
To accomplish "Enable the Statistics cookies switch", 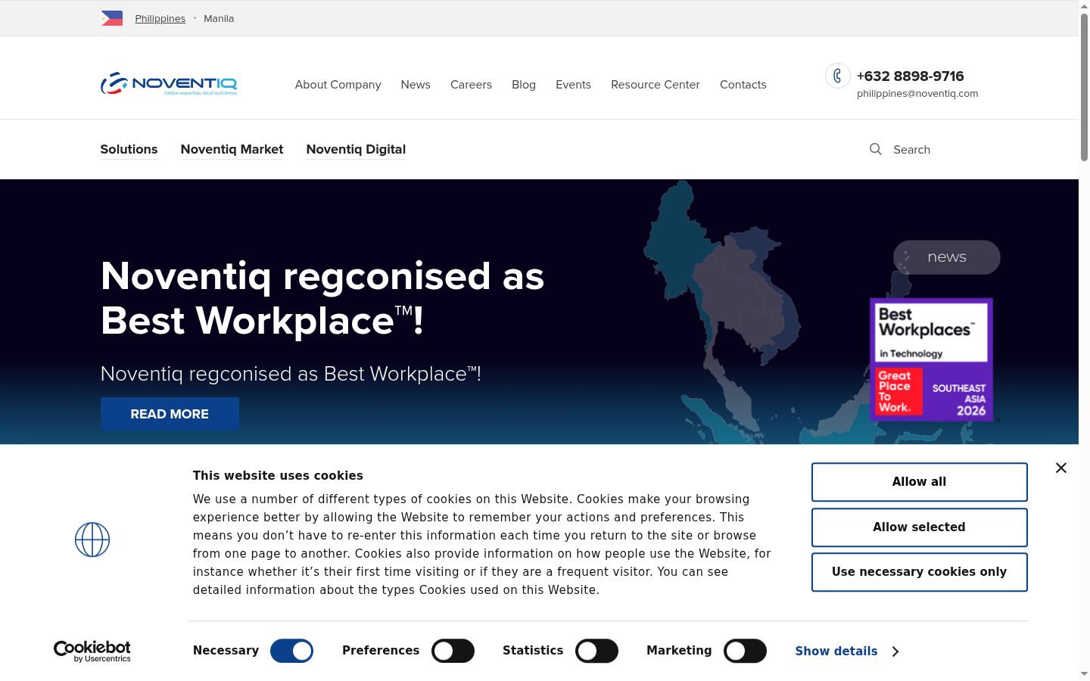I will 596,651.
